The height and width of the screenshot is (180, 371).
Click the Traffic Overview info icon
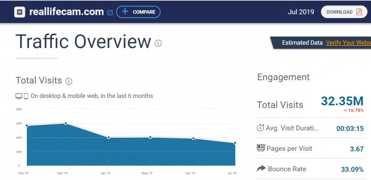tap(158, 43)
